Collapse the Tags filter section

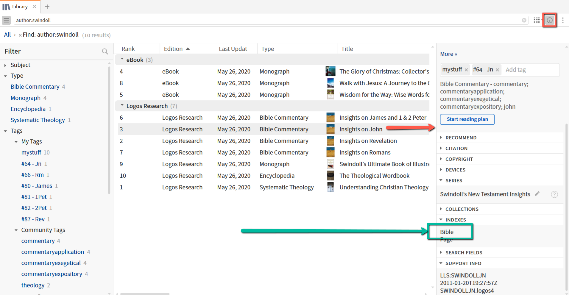pos(5,131)
